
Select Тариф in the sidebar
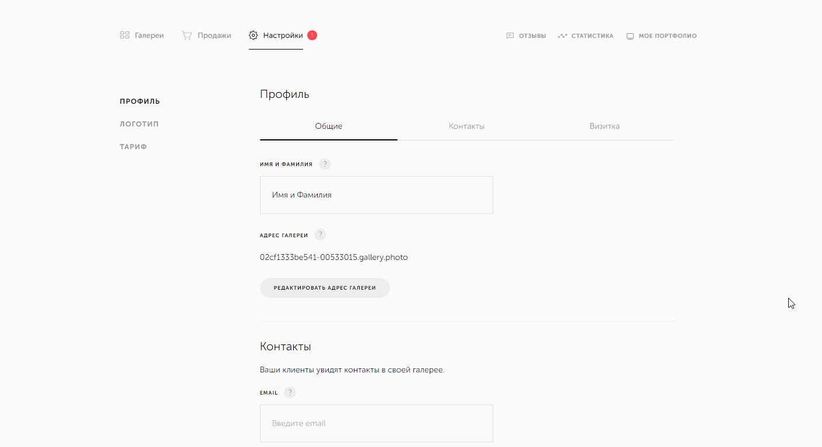[x=134, y=147]
